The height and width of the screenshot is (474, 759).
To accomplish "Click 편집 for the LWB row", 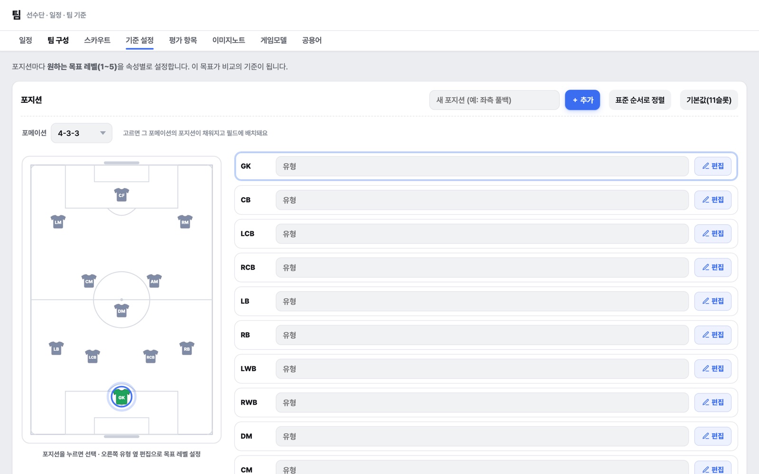I will (x=713, y=368).
